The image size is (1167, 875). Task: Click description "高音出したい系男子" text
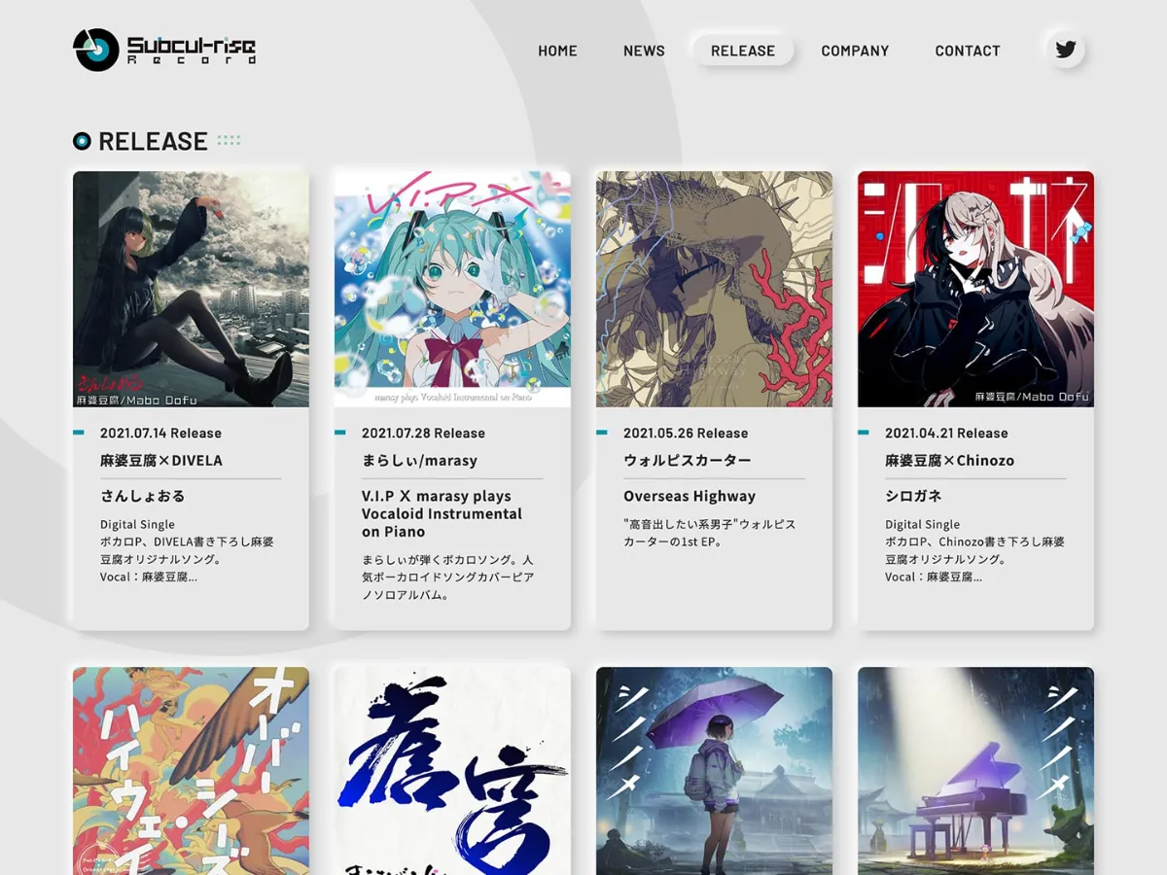tap(710, 533)
